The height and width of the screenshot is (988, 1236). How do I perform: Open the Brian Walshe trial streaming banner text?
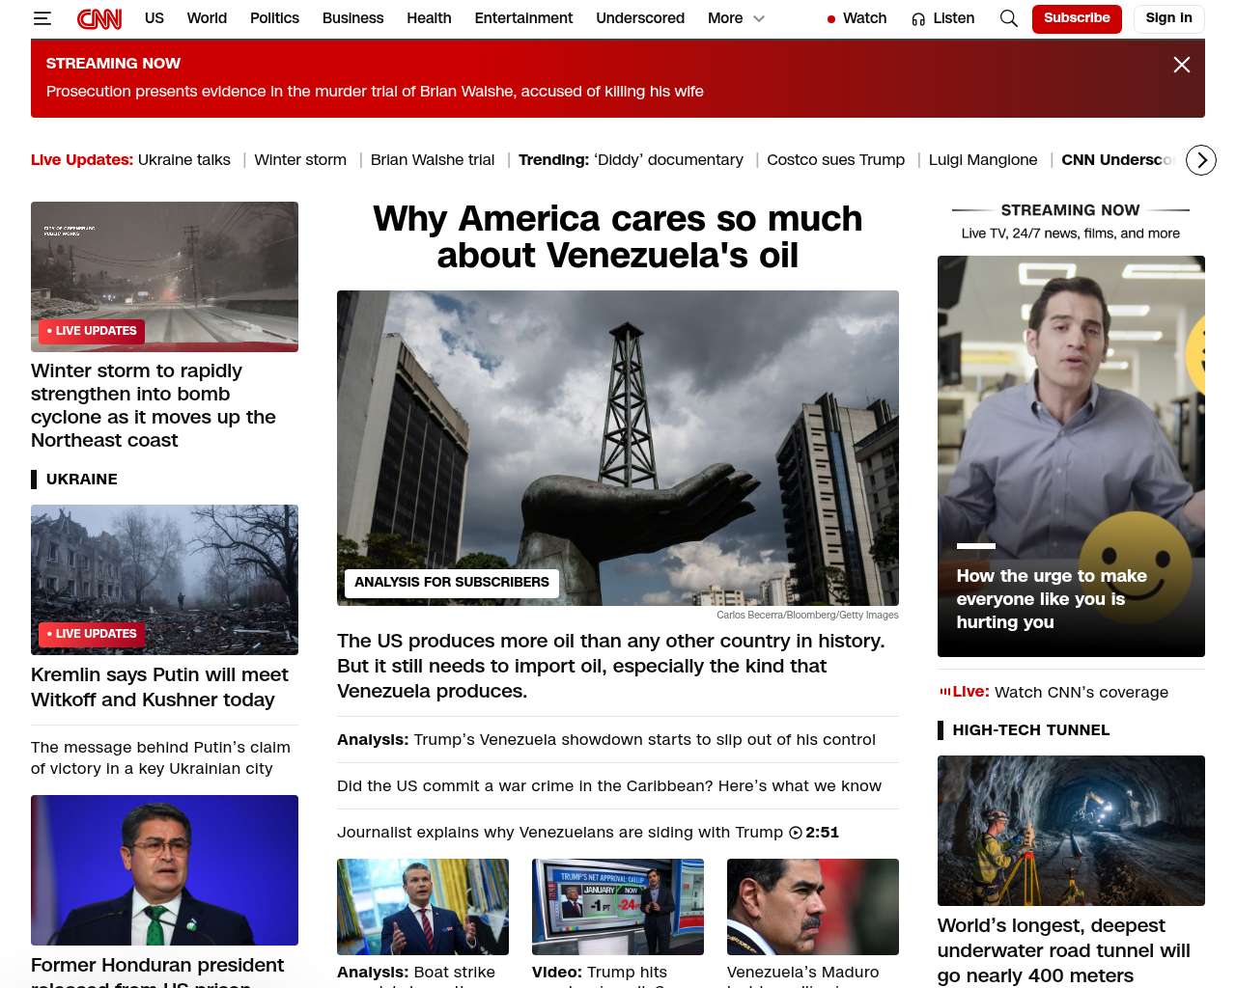tap(375, 92)
